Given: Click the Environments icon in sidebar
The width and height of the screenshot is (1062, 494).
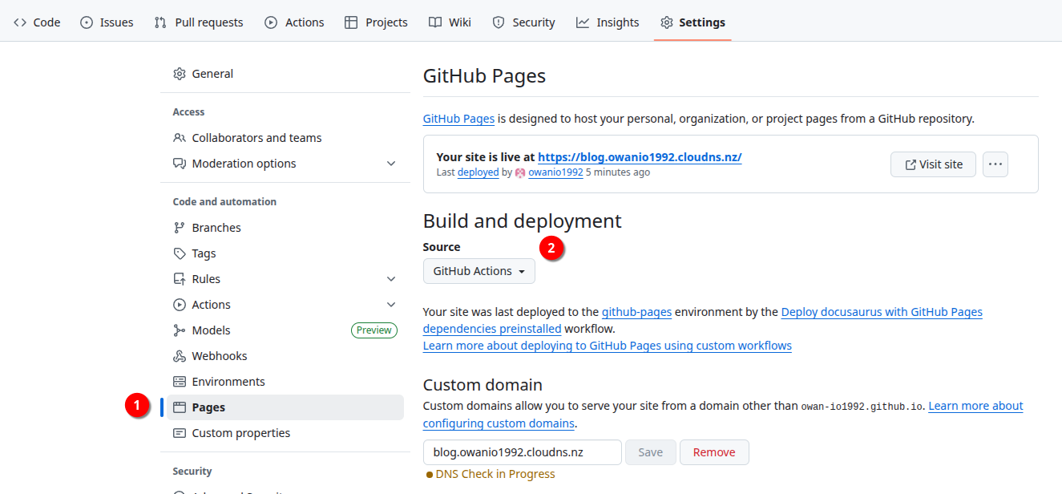Looking at the screenshot, I should click(180, 382).
